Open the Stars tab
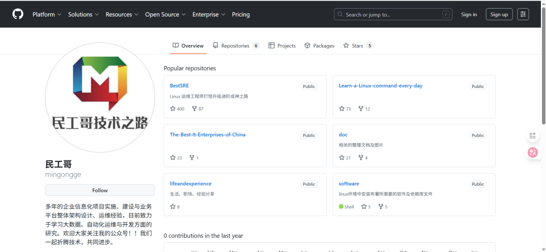This screenshot has height=252, width=546. point(358,46)
